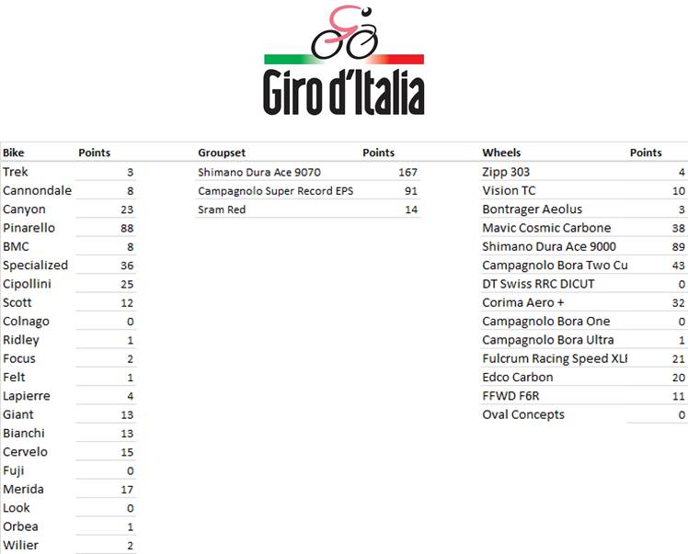Select the Fulcrum Racing Speed cell
The image size is (688, 554).
pyautogui.click(x=554, y=358)
